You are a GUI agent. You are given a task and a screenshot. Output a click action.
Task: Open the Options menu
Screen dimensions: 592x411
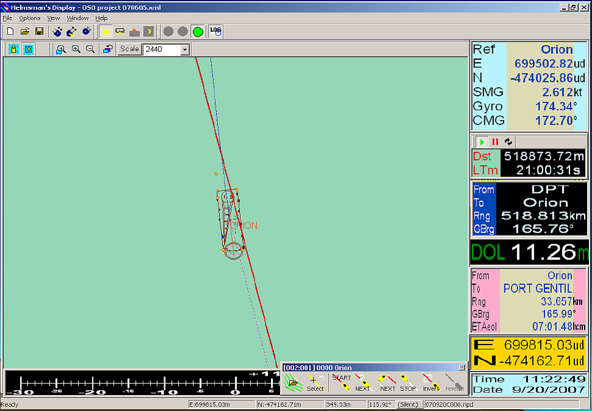29,18
